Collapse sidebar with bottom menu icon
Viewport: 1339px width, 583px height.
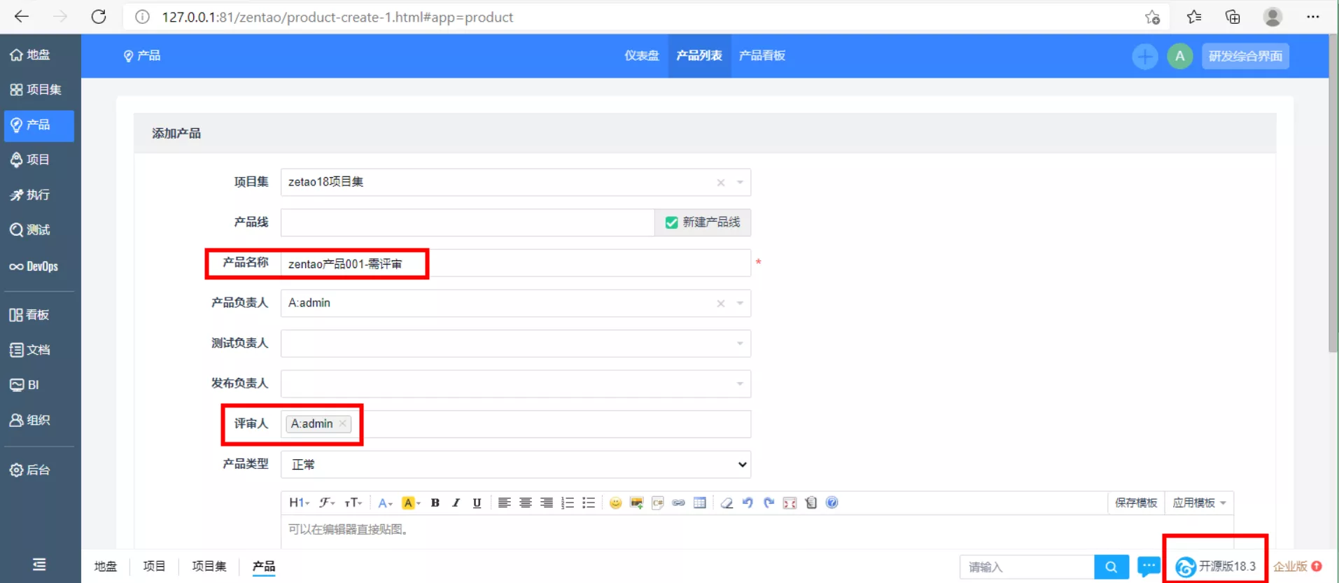pos(39,564)
